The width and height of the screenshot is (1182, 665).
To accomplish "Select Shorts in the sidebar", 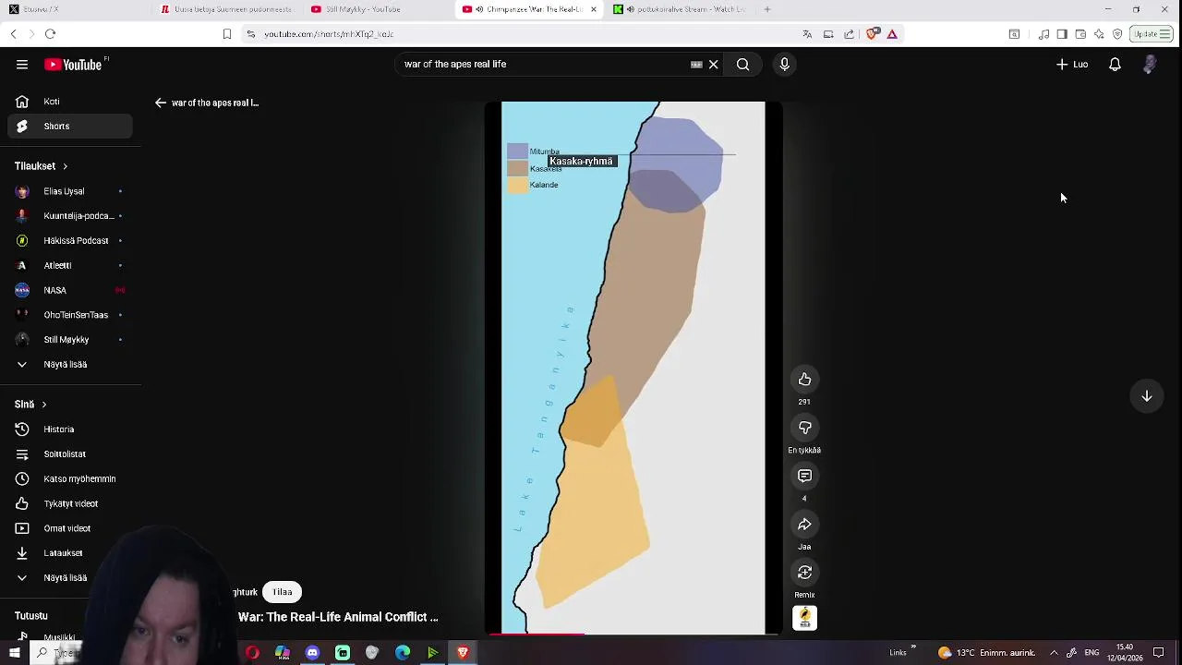I will [x=70, y=127].
